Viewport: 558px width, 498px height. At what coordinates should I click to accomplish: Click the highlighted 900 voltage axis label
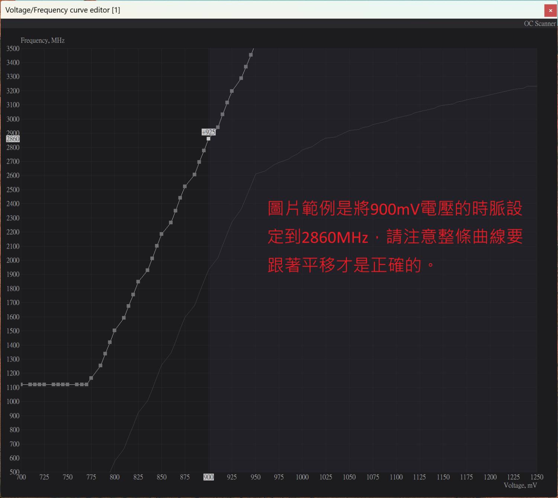[208, 477]
